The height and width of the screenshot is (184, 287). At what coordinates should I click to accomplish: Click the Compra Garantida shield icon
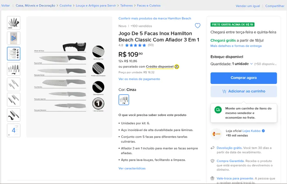point(212,161)
